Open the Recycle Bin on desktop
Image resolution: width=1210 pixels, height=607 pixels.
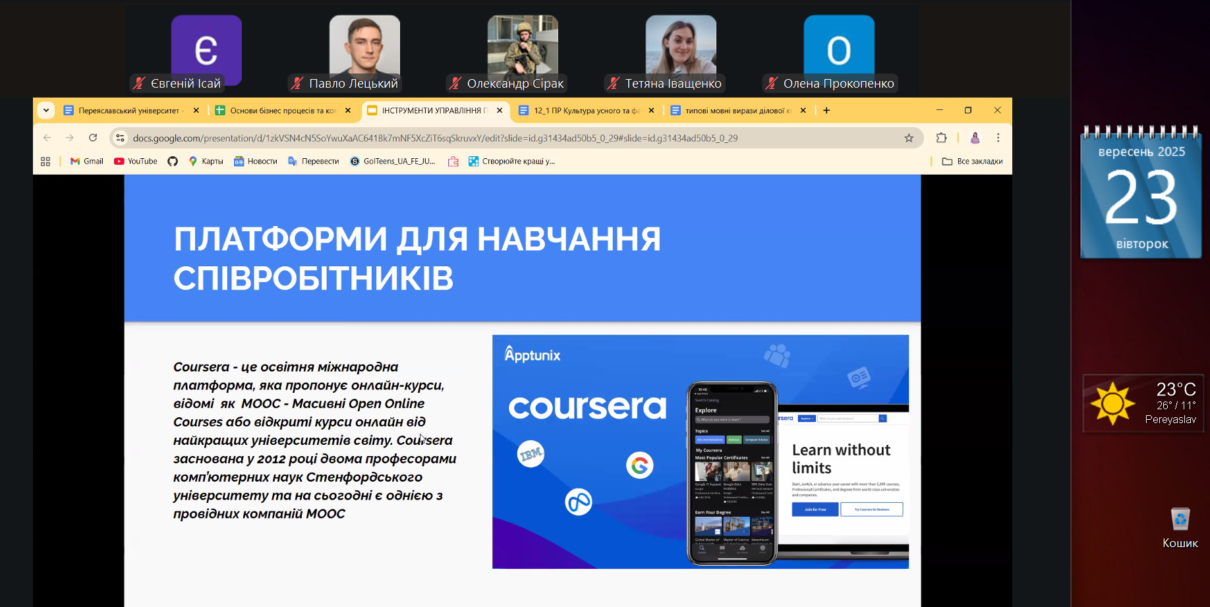[1180, 521]
